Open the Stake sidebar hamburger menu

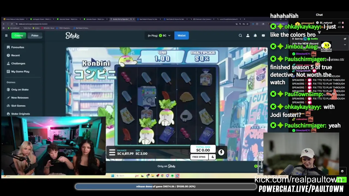pyautogui.click(x=6, y=35)
